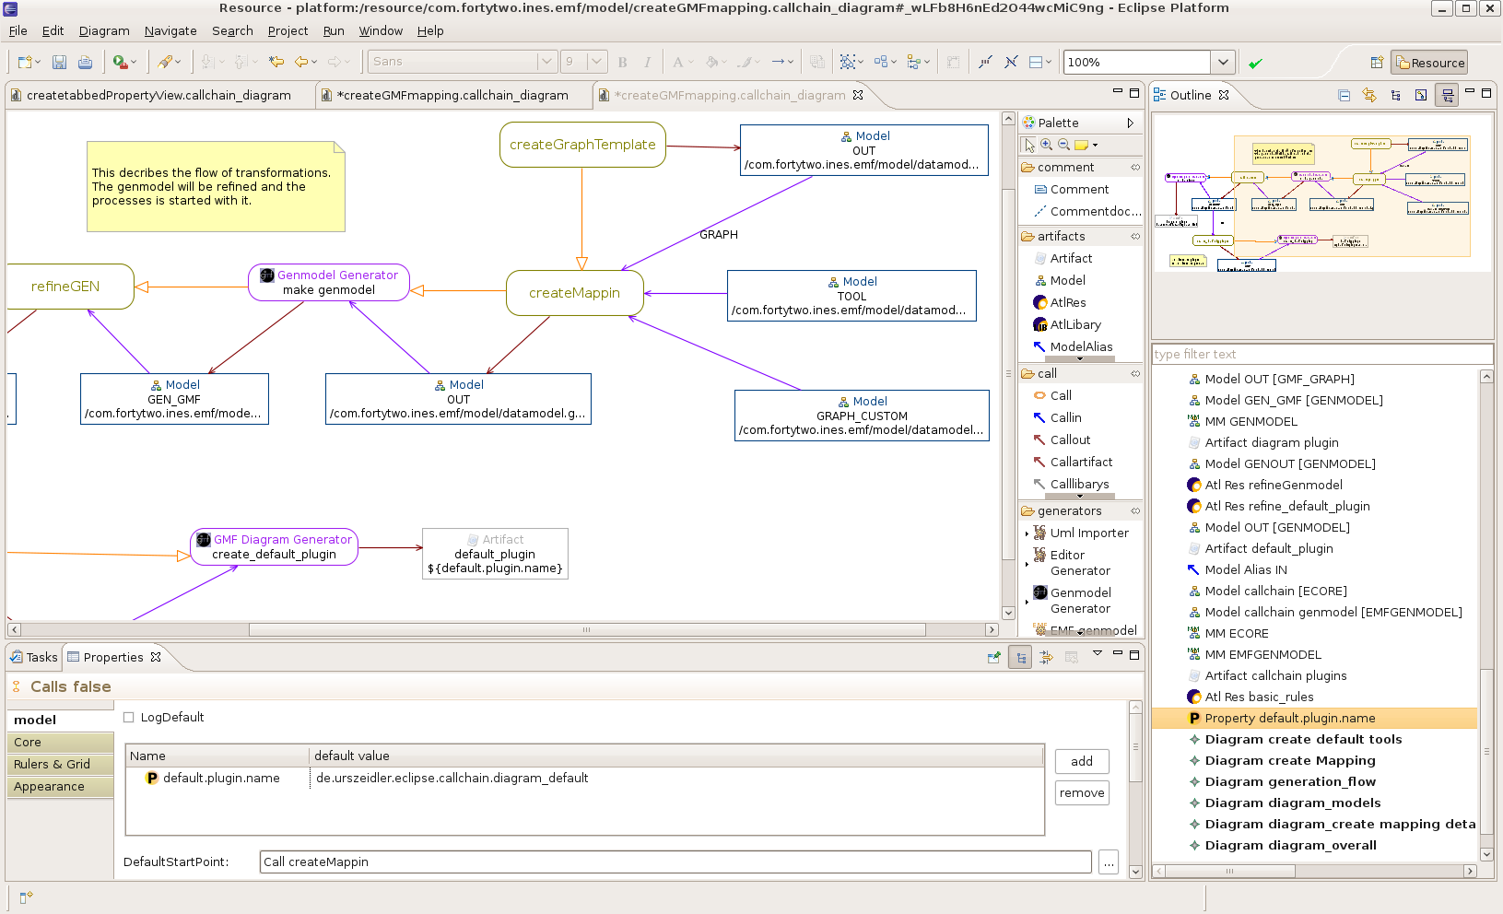The height and width of the screenshot is (914, 1503).
Task: Collapse the comment palette drawer
Action: 1081,167
